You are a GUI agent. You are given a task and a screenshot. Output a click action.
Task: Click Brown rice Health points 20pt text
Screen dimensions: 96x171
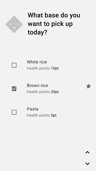tap(43, 92)
